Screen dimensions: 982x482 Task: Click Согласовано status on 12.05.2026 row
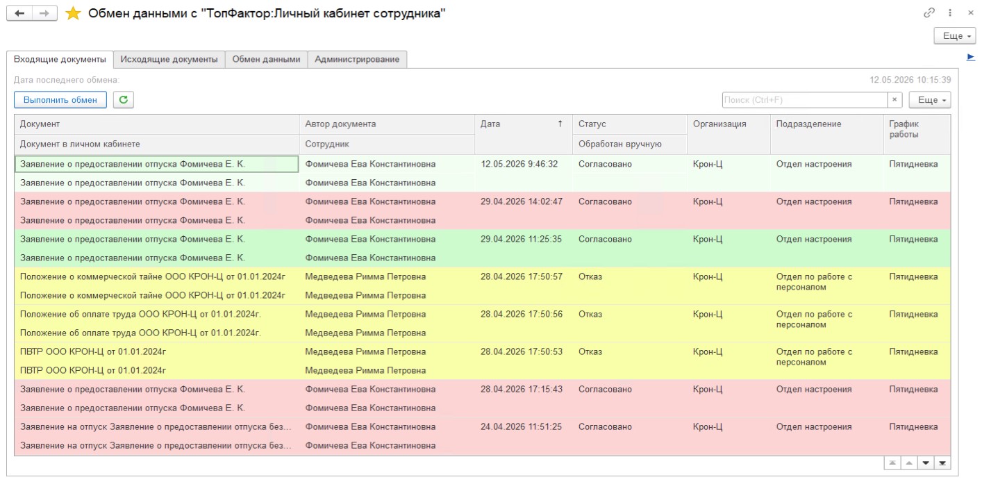[x=605, y=165]
